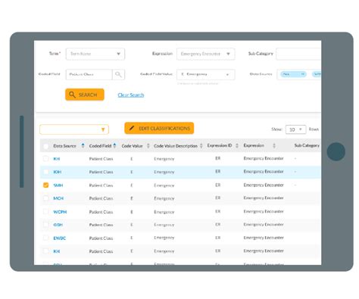The width and height of the screenshot is (359, 299).
Task: Check the MCH row checkbox
Action: tap(45, 198)
